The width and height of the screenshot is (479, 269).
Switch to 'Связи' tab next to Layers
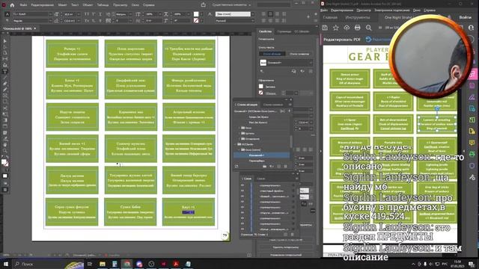(x=260, y=179)
